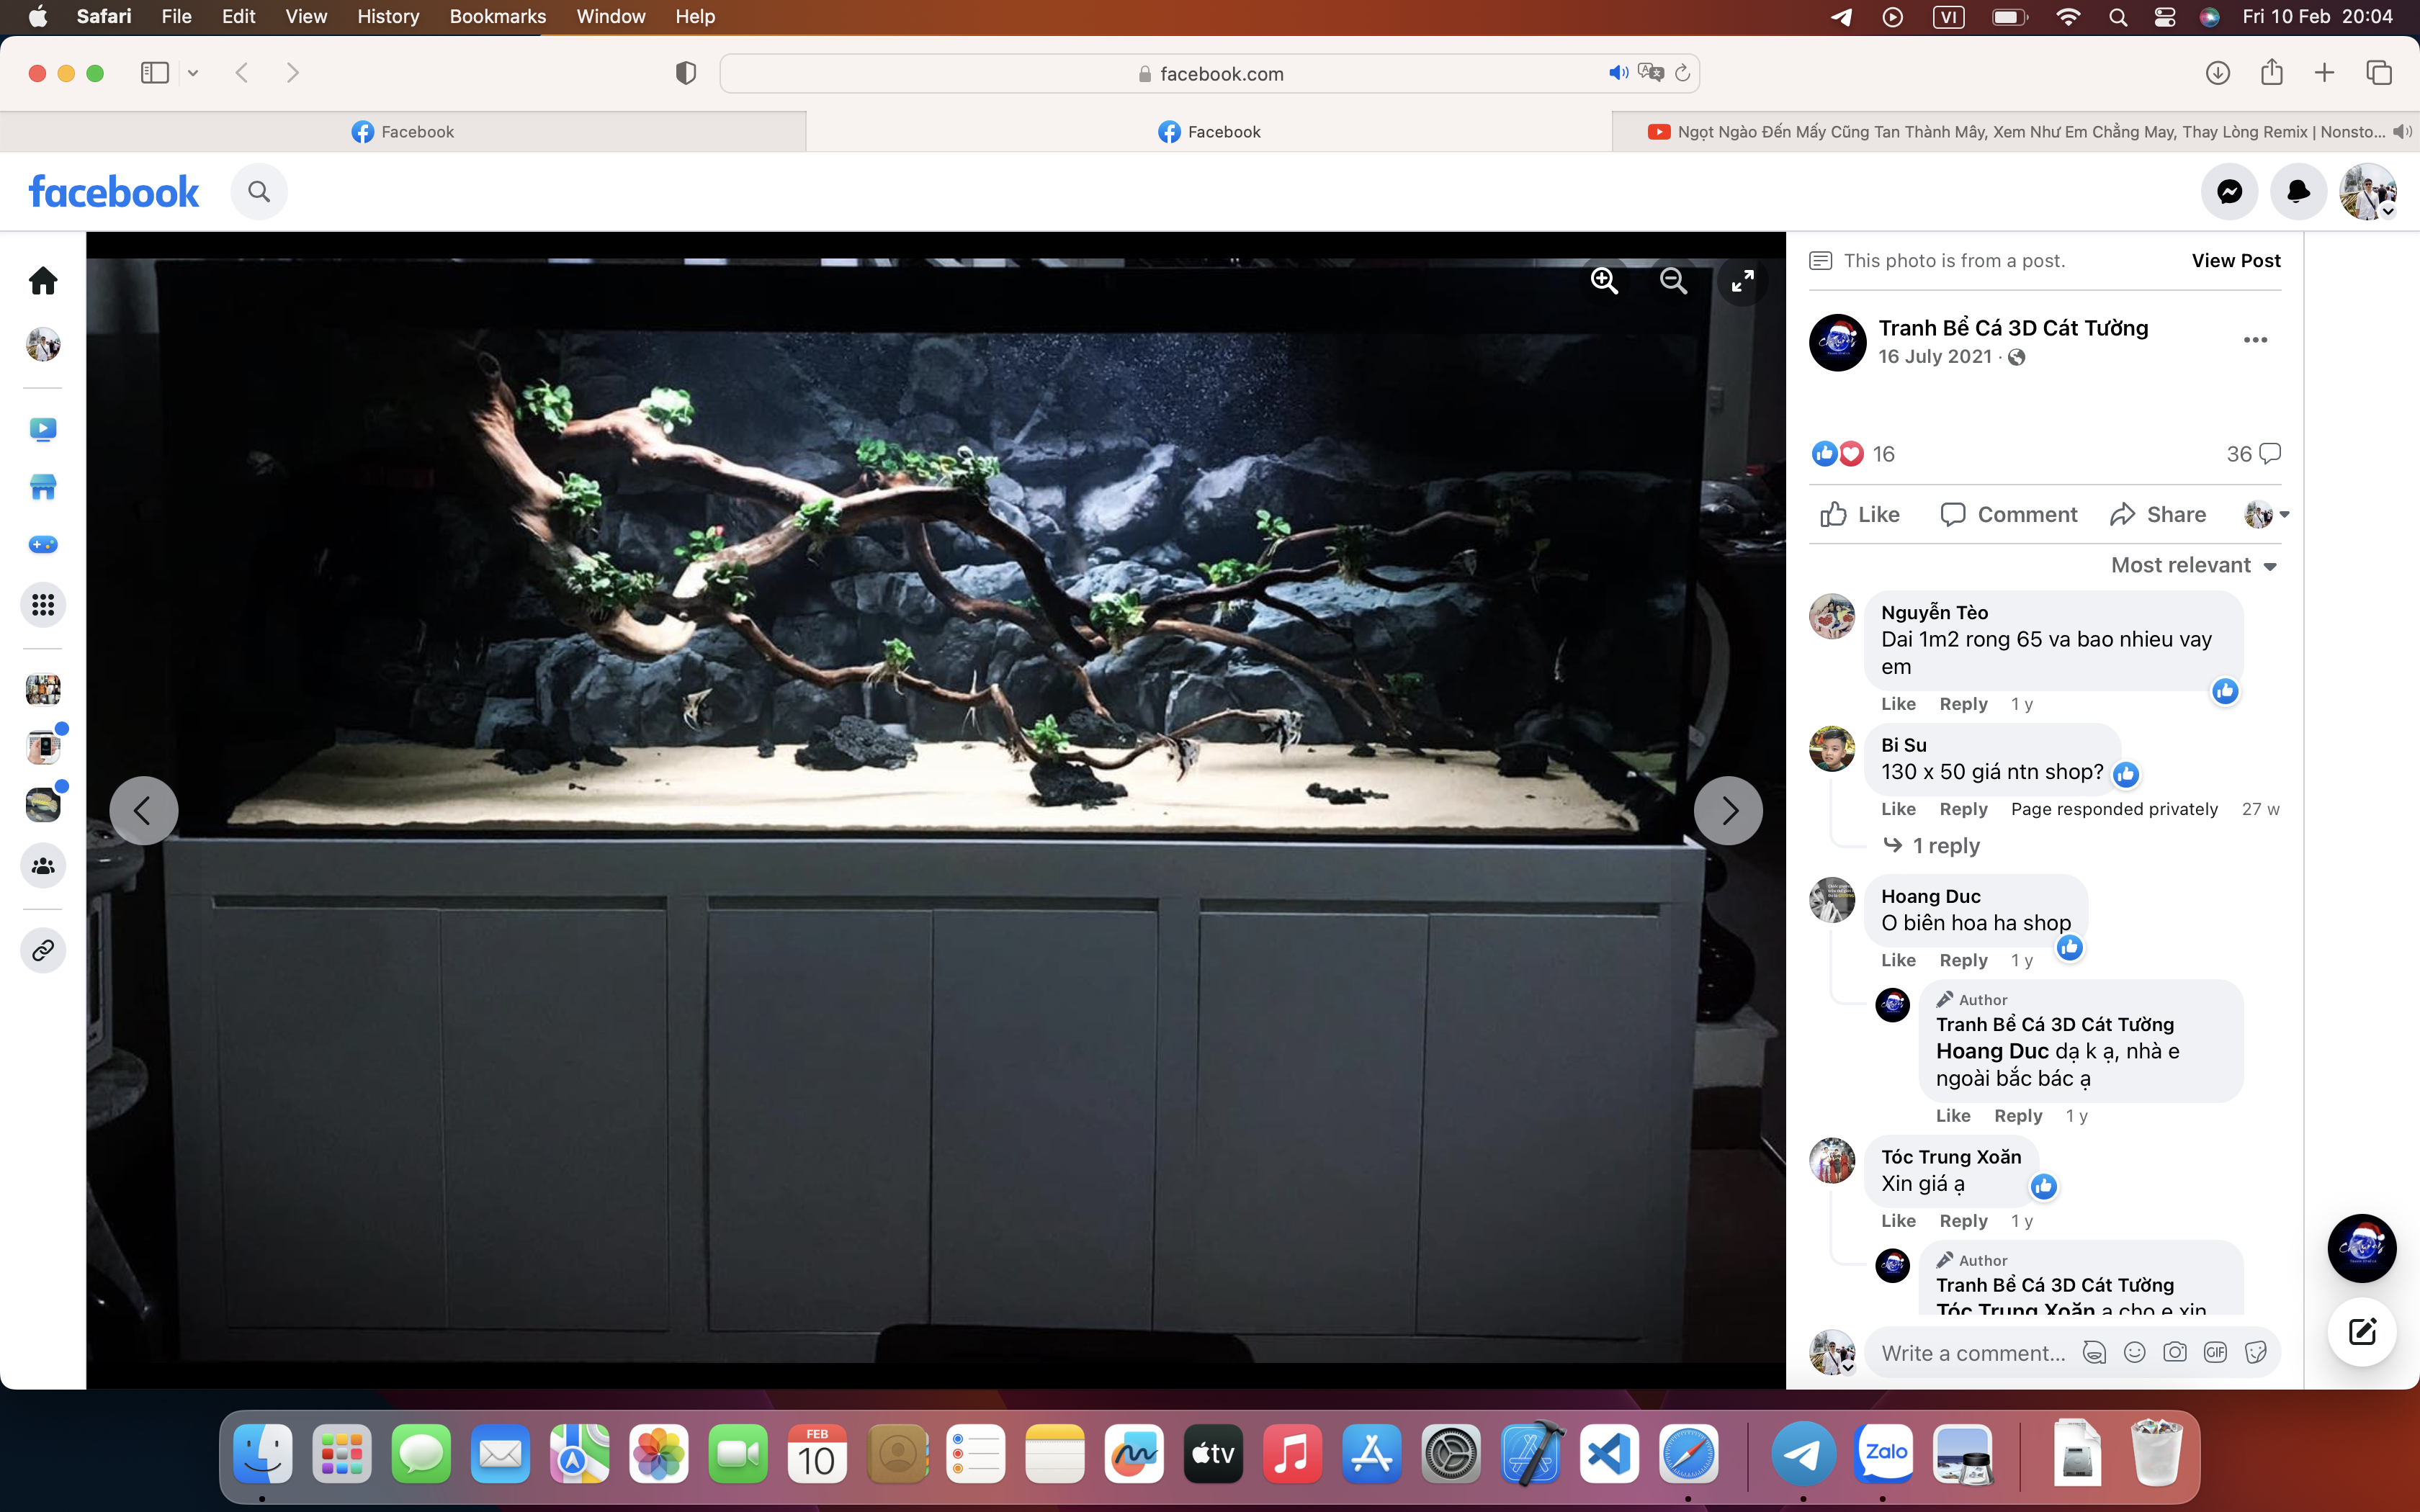
Task: Enter fullscreen photo view
Action: pos(1742,281)
